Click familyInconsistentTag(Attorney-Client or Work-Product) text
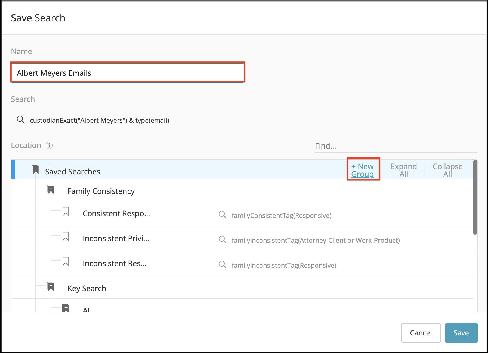Viewport: 488px width, 353px height. point(316,240)
